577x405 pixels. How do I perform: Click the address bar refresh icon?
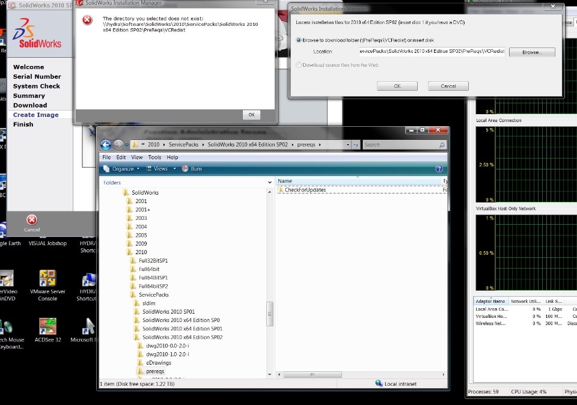tap(356, 145)
